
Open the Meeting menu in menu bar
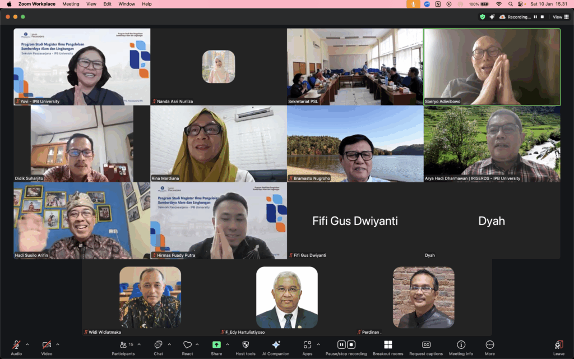pyautogui.click(x=71, y=4)
